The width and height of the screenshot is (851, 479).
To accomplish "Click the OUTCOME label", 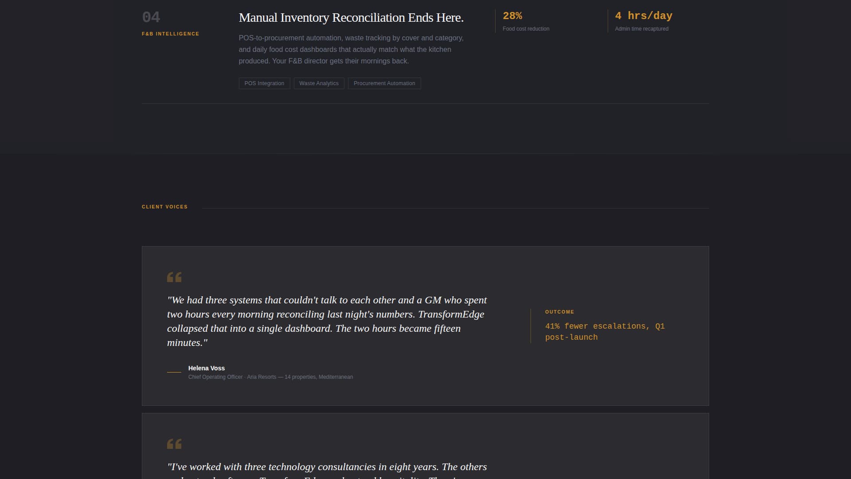I will 559,312.
